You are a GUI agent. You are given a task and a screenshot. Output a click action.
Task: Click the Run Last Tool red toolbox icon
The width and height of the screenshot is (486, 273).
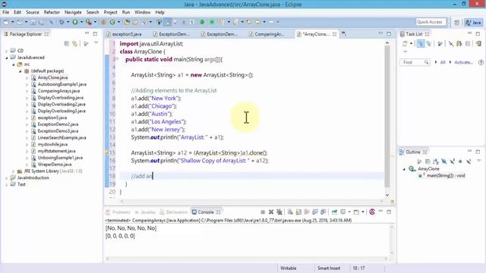point(89,22)
